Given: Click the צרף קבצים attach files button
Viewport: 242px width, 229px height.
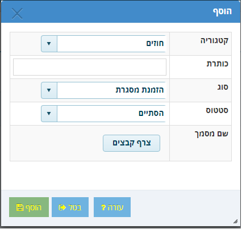Looking at the screenshot, I should [x=131, y=143].
